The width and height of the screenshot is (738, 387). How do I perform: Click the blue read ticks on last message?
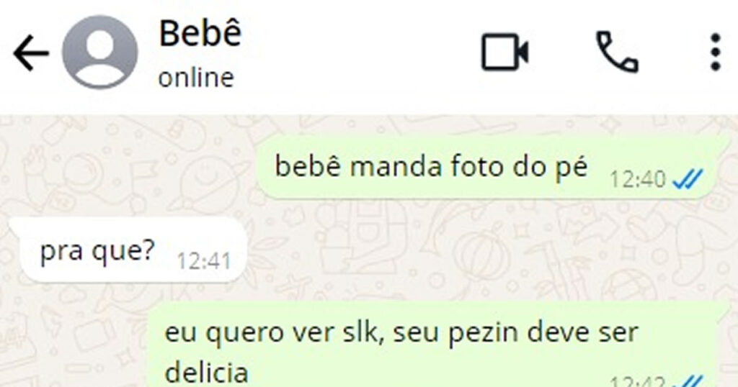click(688, 381)
